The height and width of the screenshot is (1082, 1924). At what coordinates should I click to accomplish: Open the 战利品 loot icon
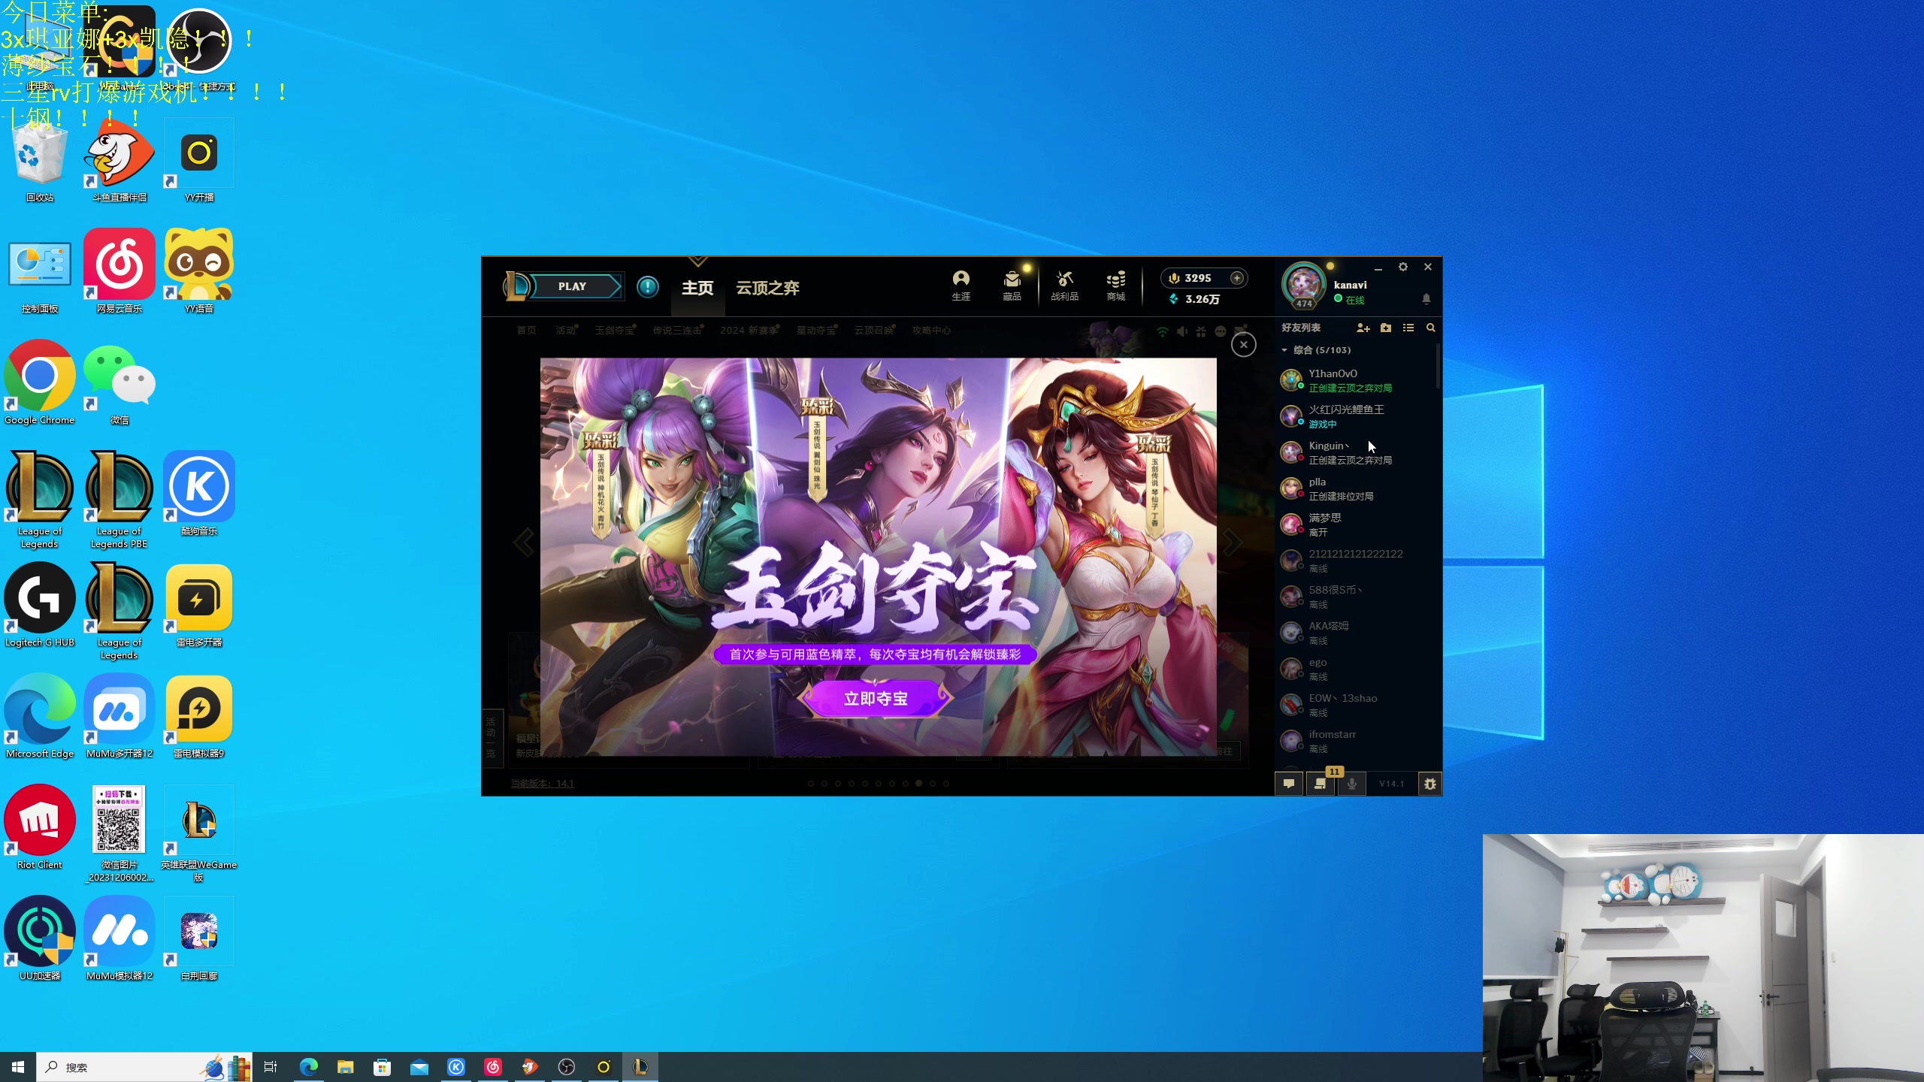pyautogui.click(x=1064, y=286)
